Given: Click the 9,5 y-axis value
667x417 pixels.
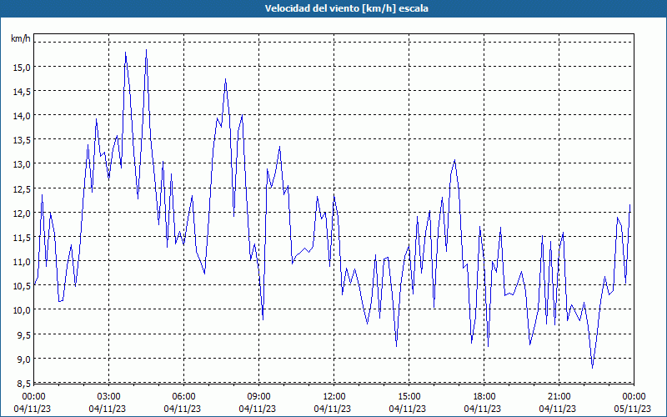Looking at the screenshot, I should coord(23,334).
